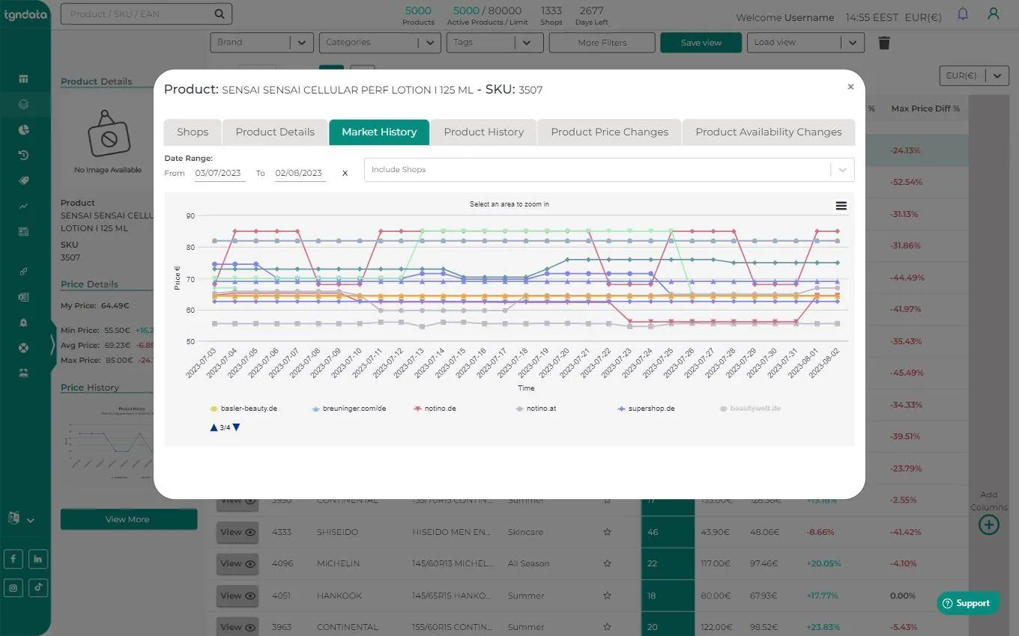Toggle notino.at series in legend
The height and width of the screenshot is (636, 1019).
(536, 409)
